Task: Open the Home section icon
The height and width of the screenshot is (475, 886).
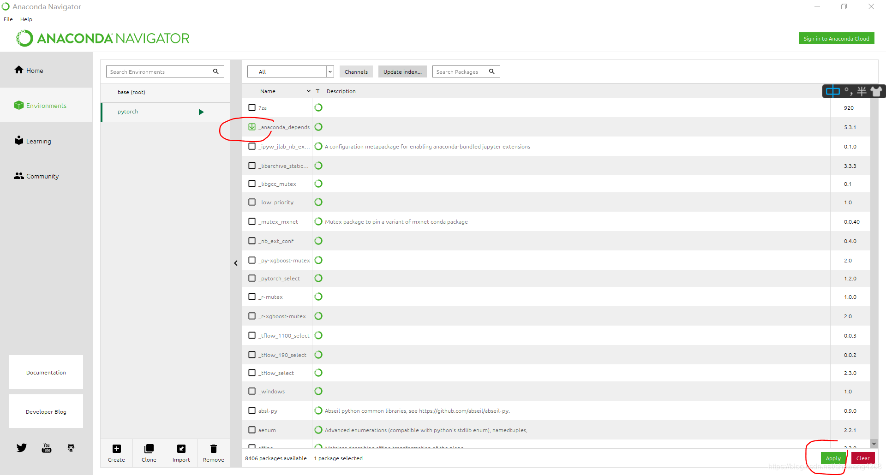Action: (x=19, y=70)
